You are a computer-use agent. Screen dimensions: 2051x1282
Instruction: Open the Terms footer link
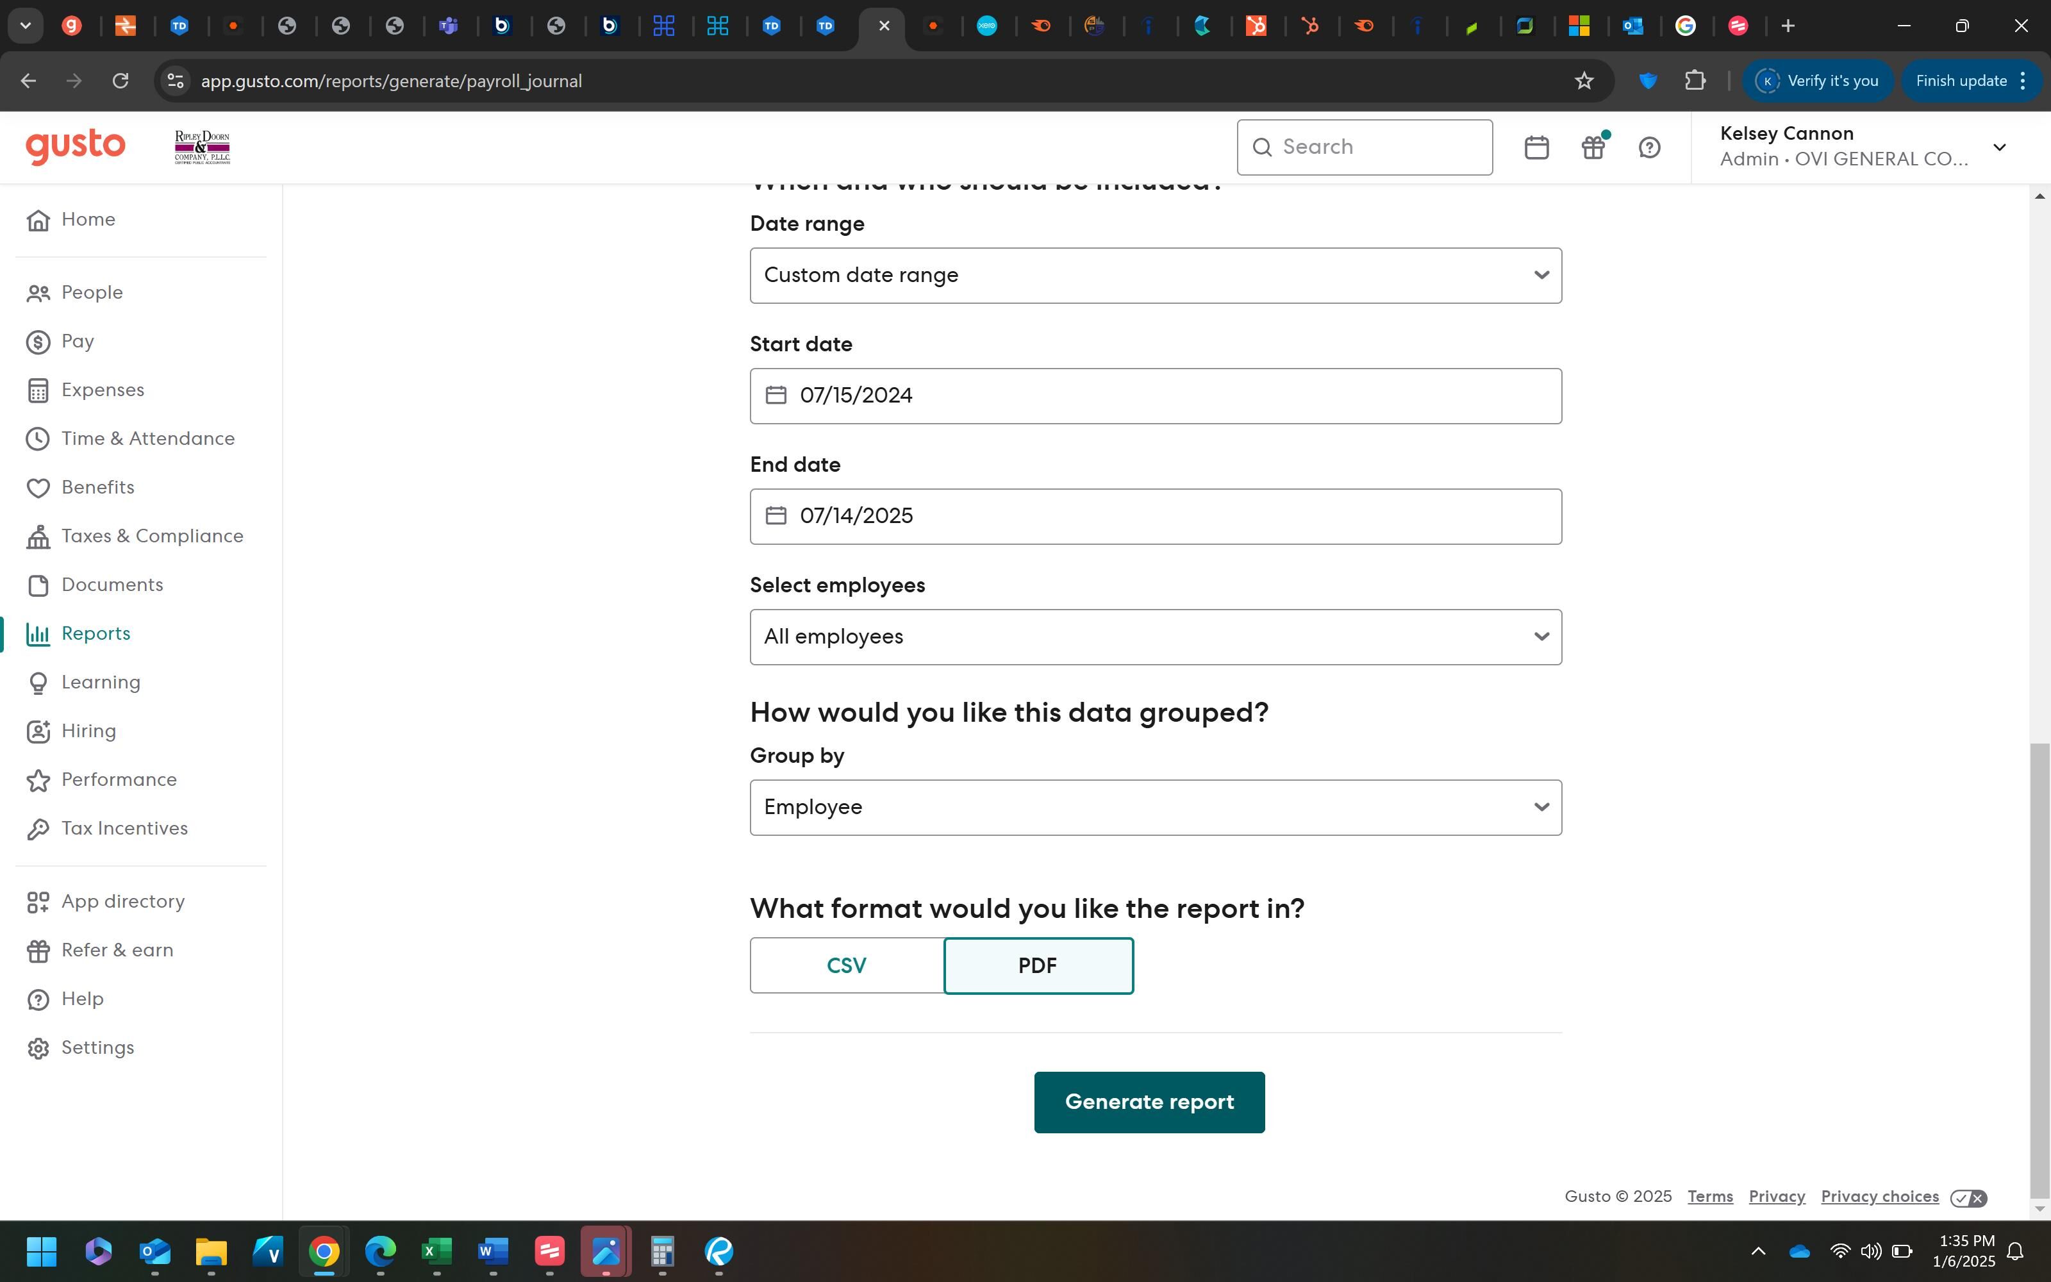coord(1709,1196)
